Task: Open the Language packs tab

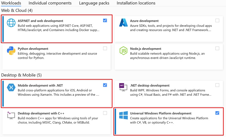Action: pyautogui.click(x=94, y=3)
